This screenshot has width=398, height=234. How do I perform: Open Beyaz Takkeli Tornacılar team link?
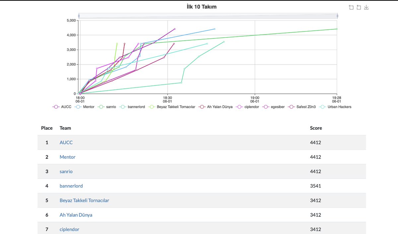[84, 200]
